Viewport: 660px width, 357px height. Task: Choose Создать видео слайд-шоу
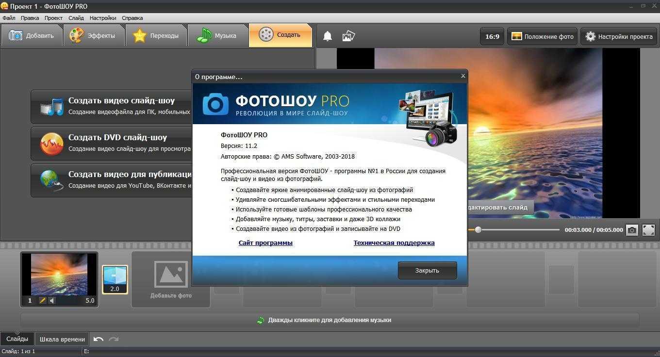pos(112,106)
